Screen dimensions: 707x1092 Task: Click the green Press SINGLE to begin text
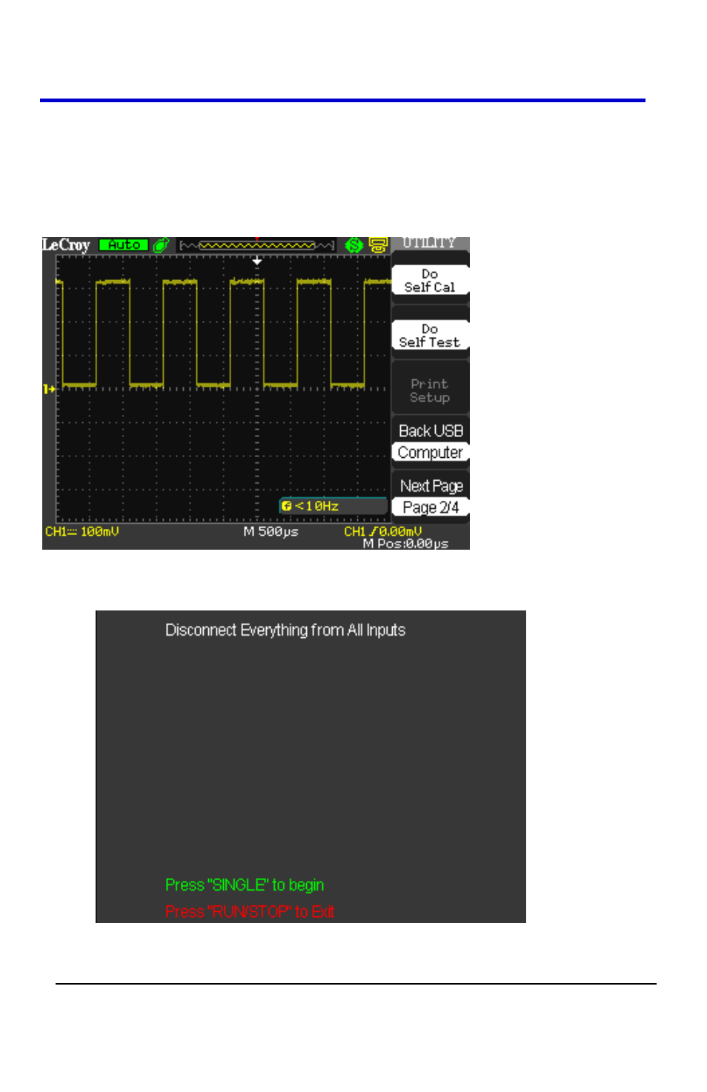pos(245,885)
